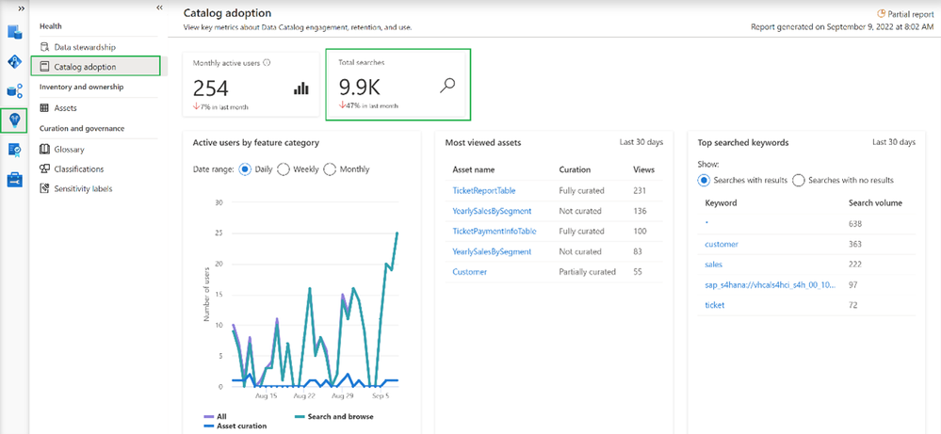Open TicketPaymentInfoTable asset

point(494,231)
